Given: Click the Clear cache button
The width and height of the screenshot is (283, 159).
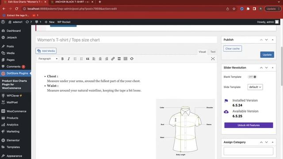Looking at the screenshot, I should [233, 49].
